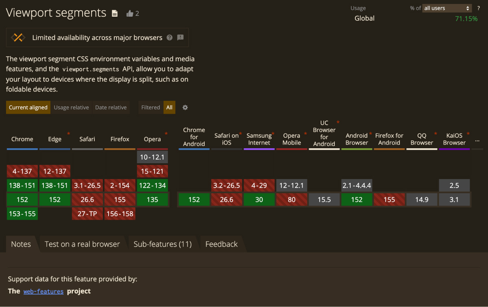Screen dimensions: 488x307
Task: Click Opera Mobile 80 cell
Action: [292, 199]
